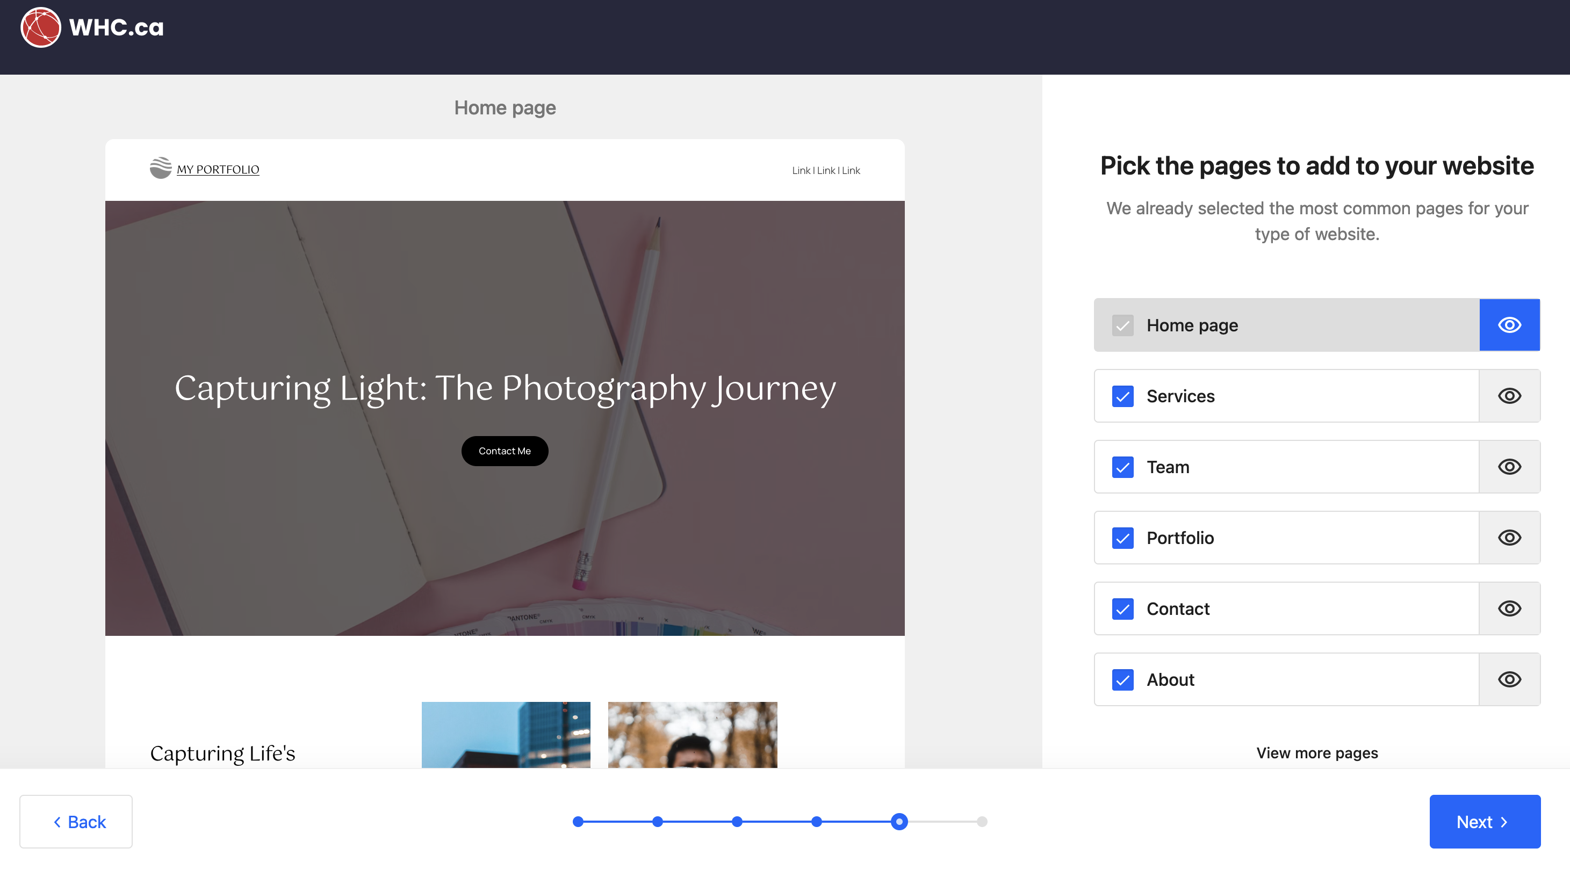This screenshot has height=870, width=1570.
Task: Select the Contact row label
Action: coord(1178,609)
